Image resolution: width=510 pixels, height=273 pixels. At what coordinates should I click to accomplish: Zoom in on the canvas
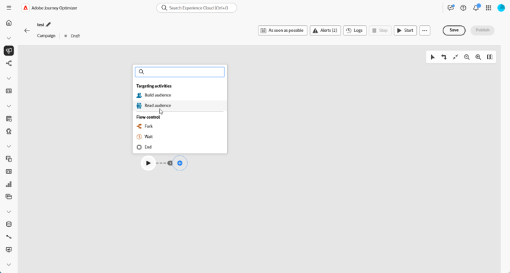(x=478, y=57)
